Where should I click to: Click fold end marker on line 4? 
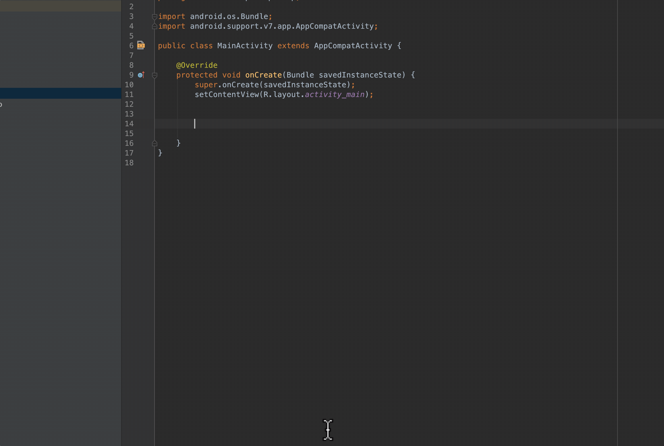155,26
